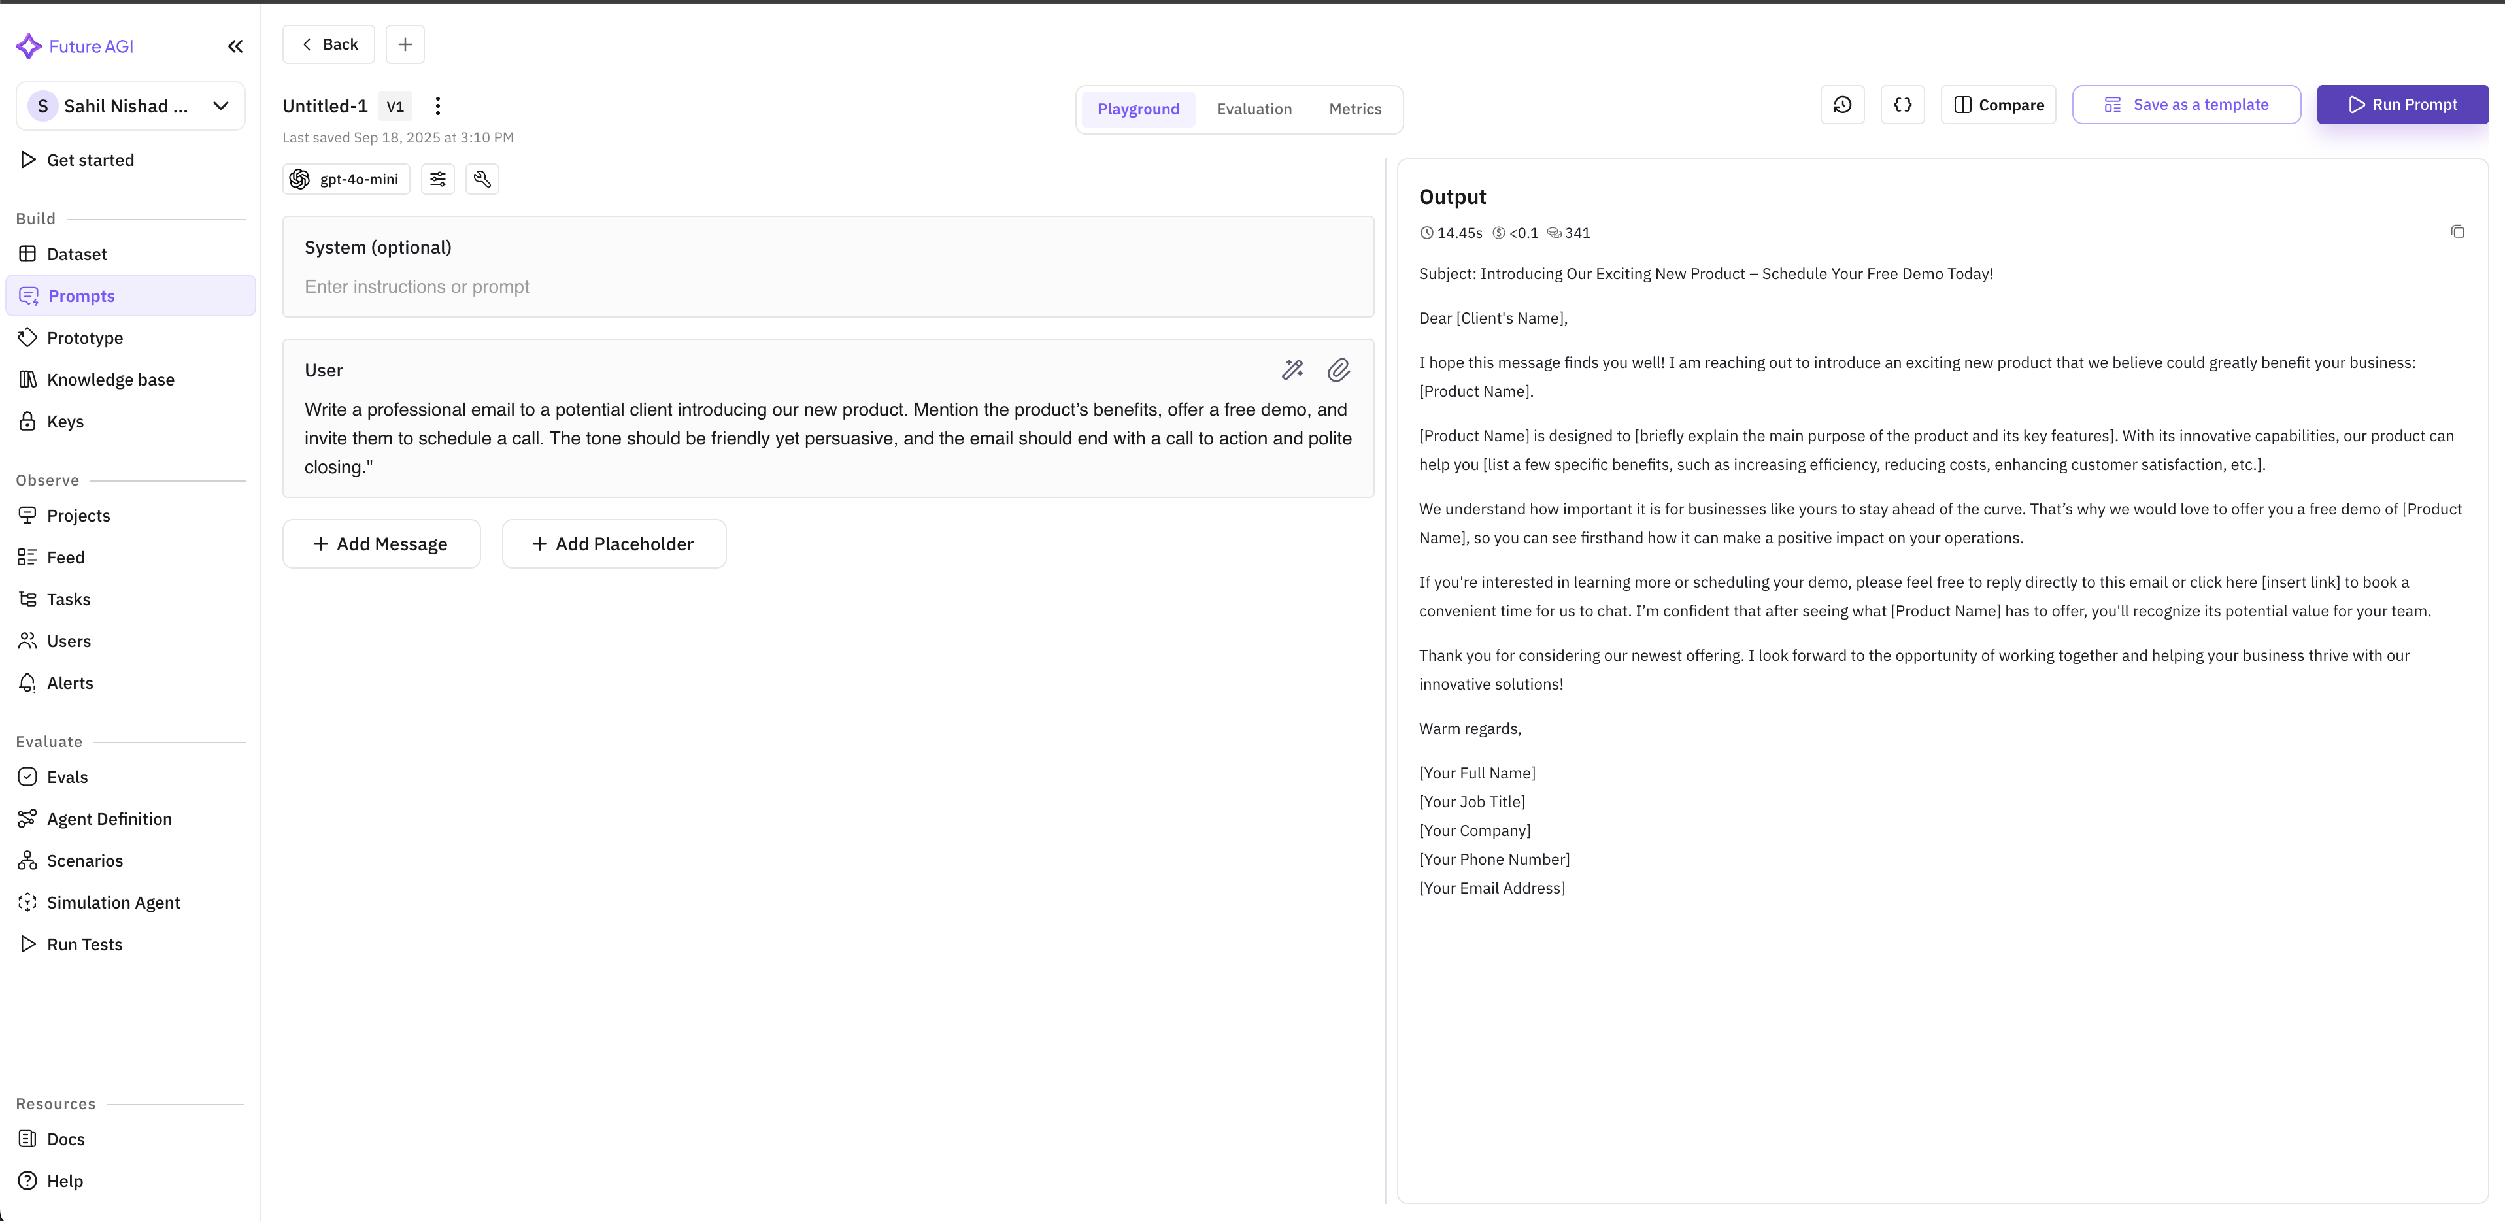Open gpt-4o-mini model selector
2505x1221 pixels.
click(x=346, y=179)
